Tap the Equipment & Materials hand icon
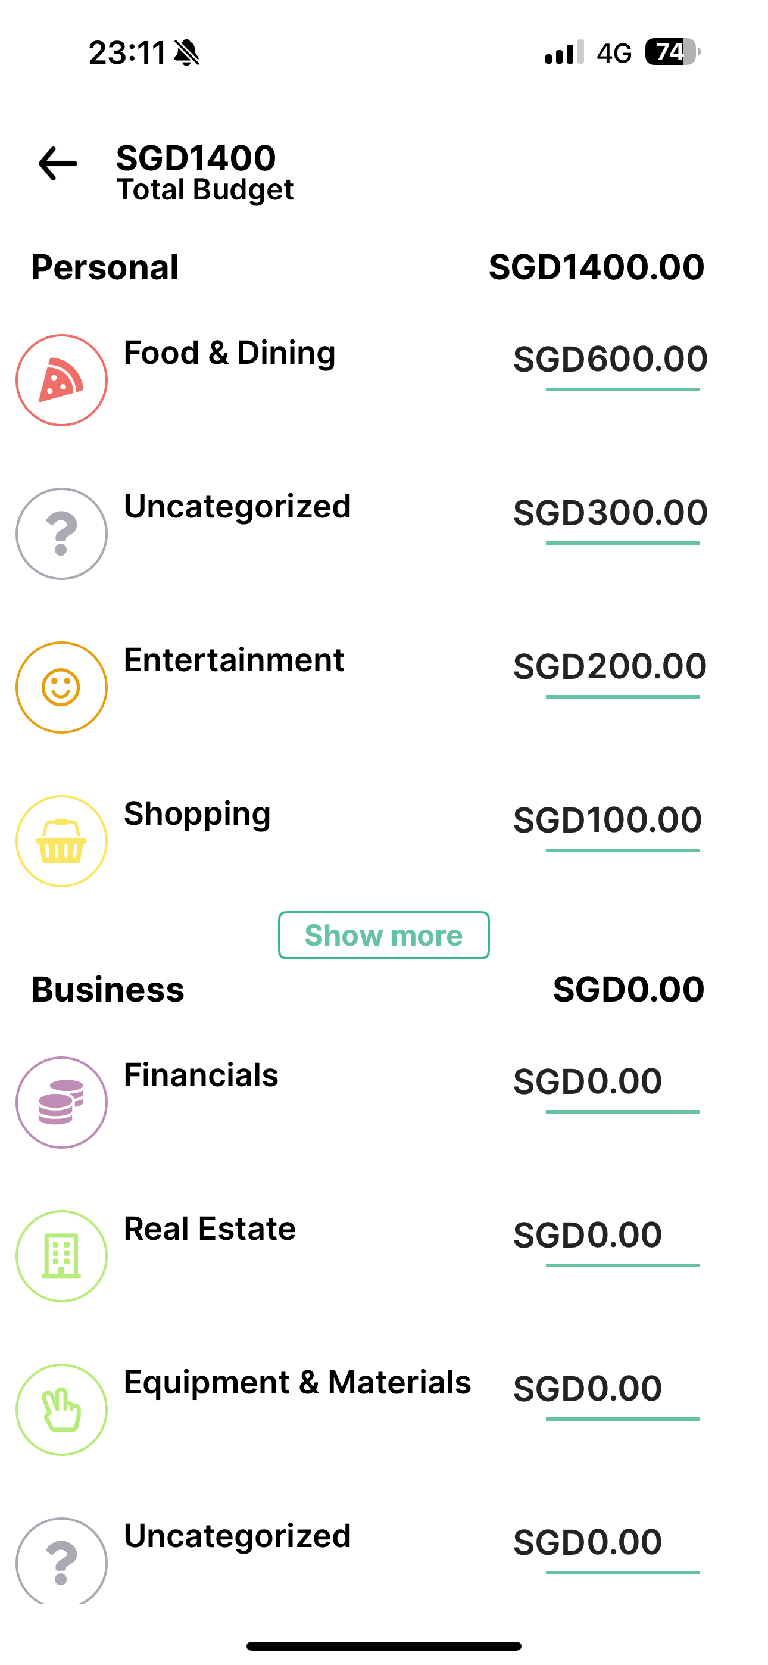Screen dimensions: 768x1665 tap(61, 1409)
